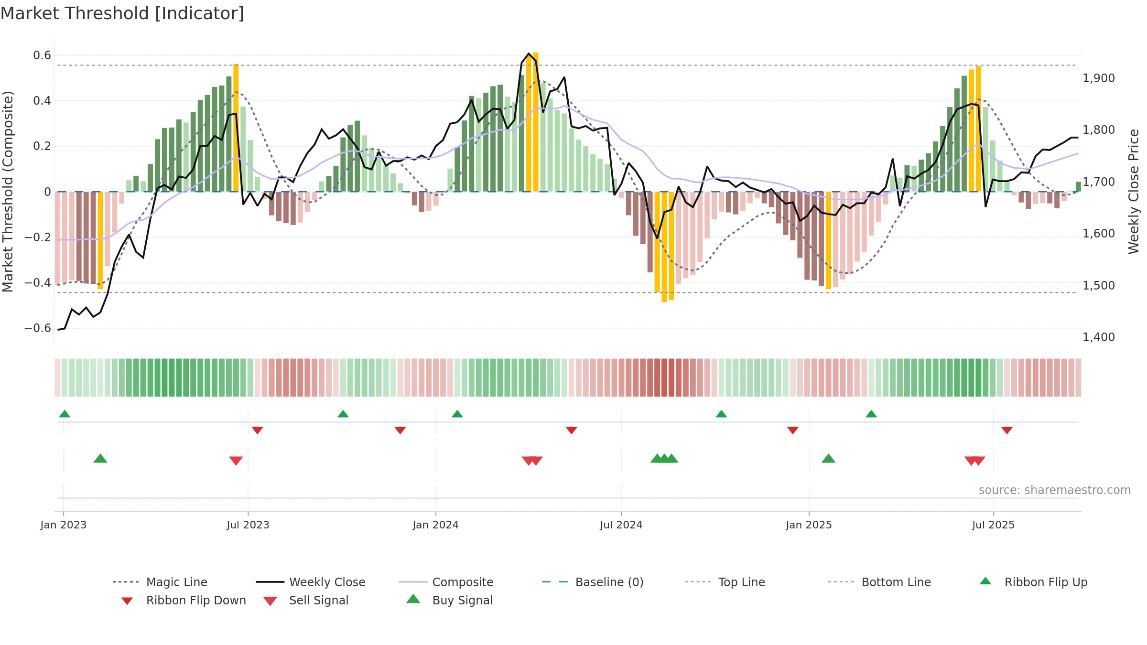
Task: Toggle the Weekly Close legend entry
Action: point(310,582)
